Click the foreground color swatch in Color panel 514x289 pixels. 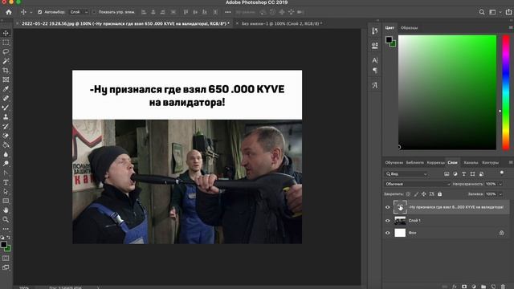tap(389, 39)
